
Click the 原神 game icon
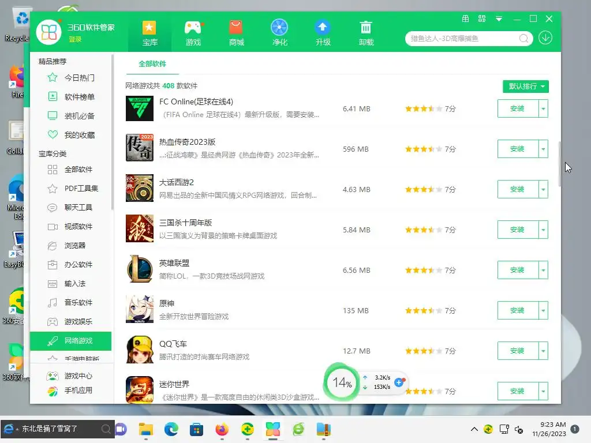tap(140, 309)
